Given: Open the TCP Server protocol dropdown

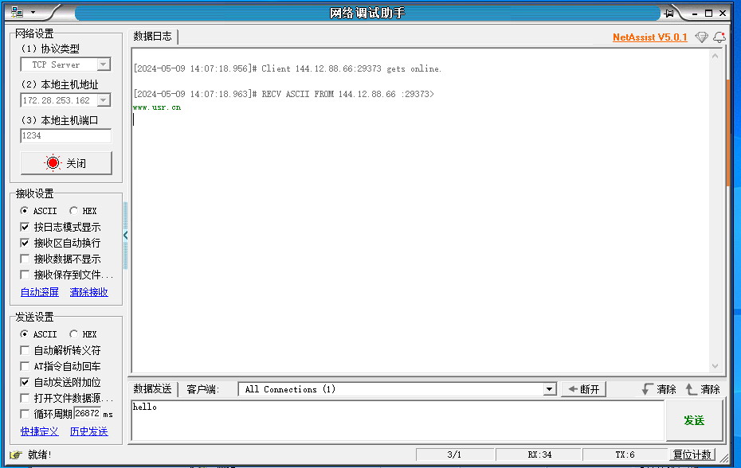Looking at the screenshot, I should (x=104, y=64).
